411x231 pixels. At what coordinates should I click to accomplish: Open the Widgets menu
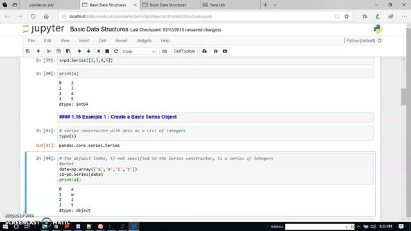[x=144, y=40]
